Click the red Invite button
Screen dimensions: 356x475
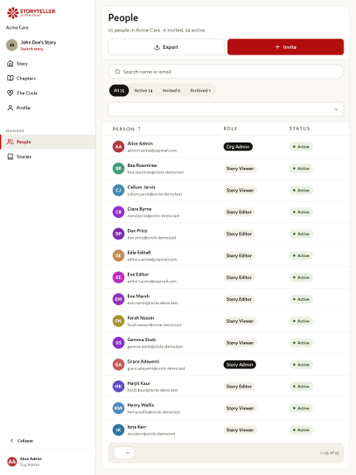click(x=286, y=47)
